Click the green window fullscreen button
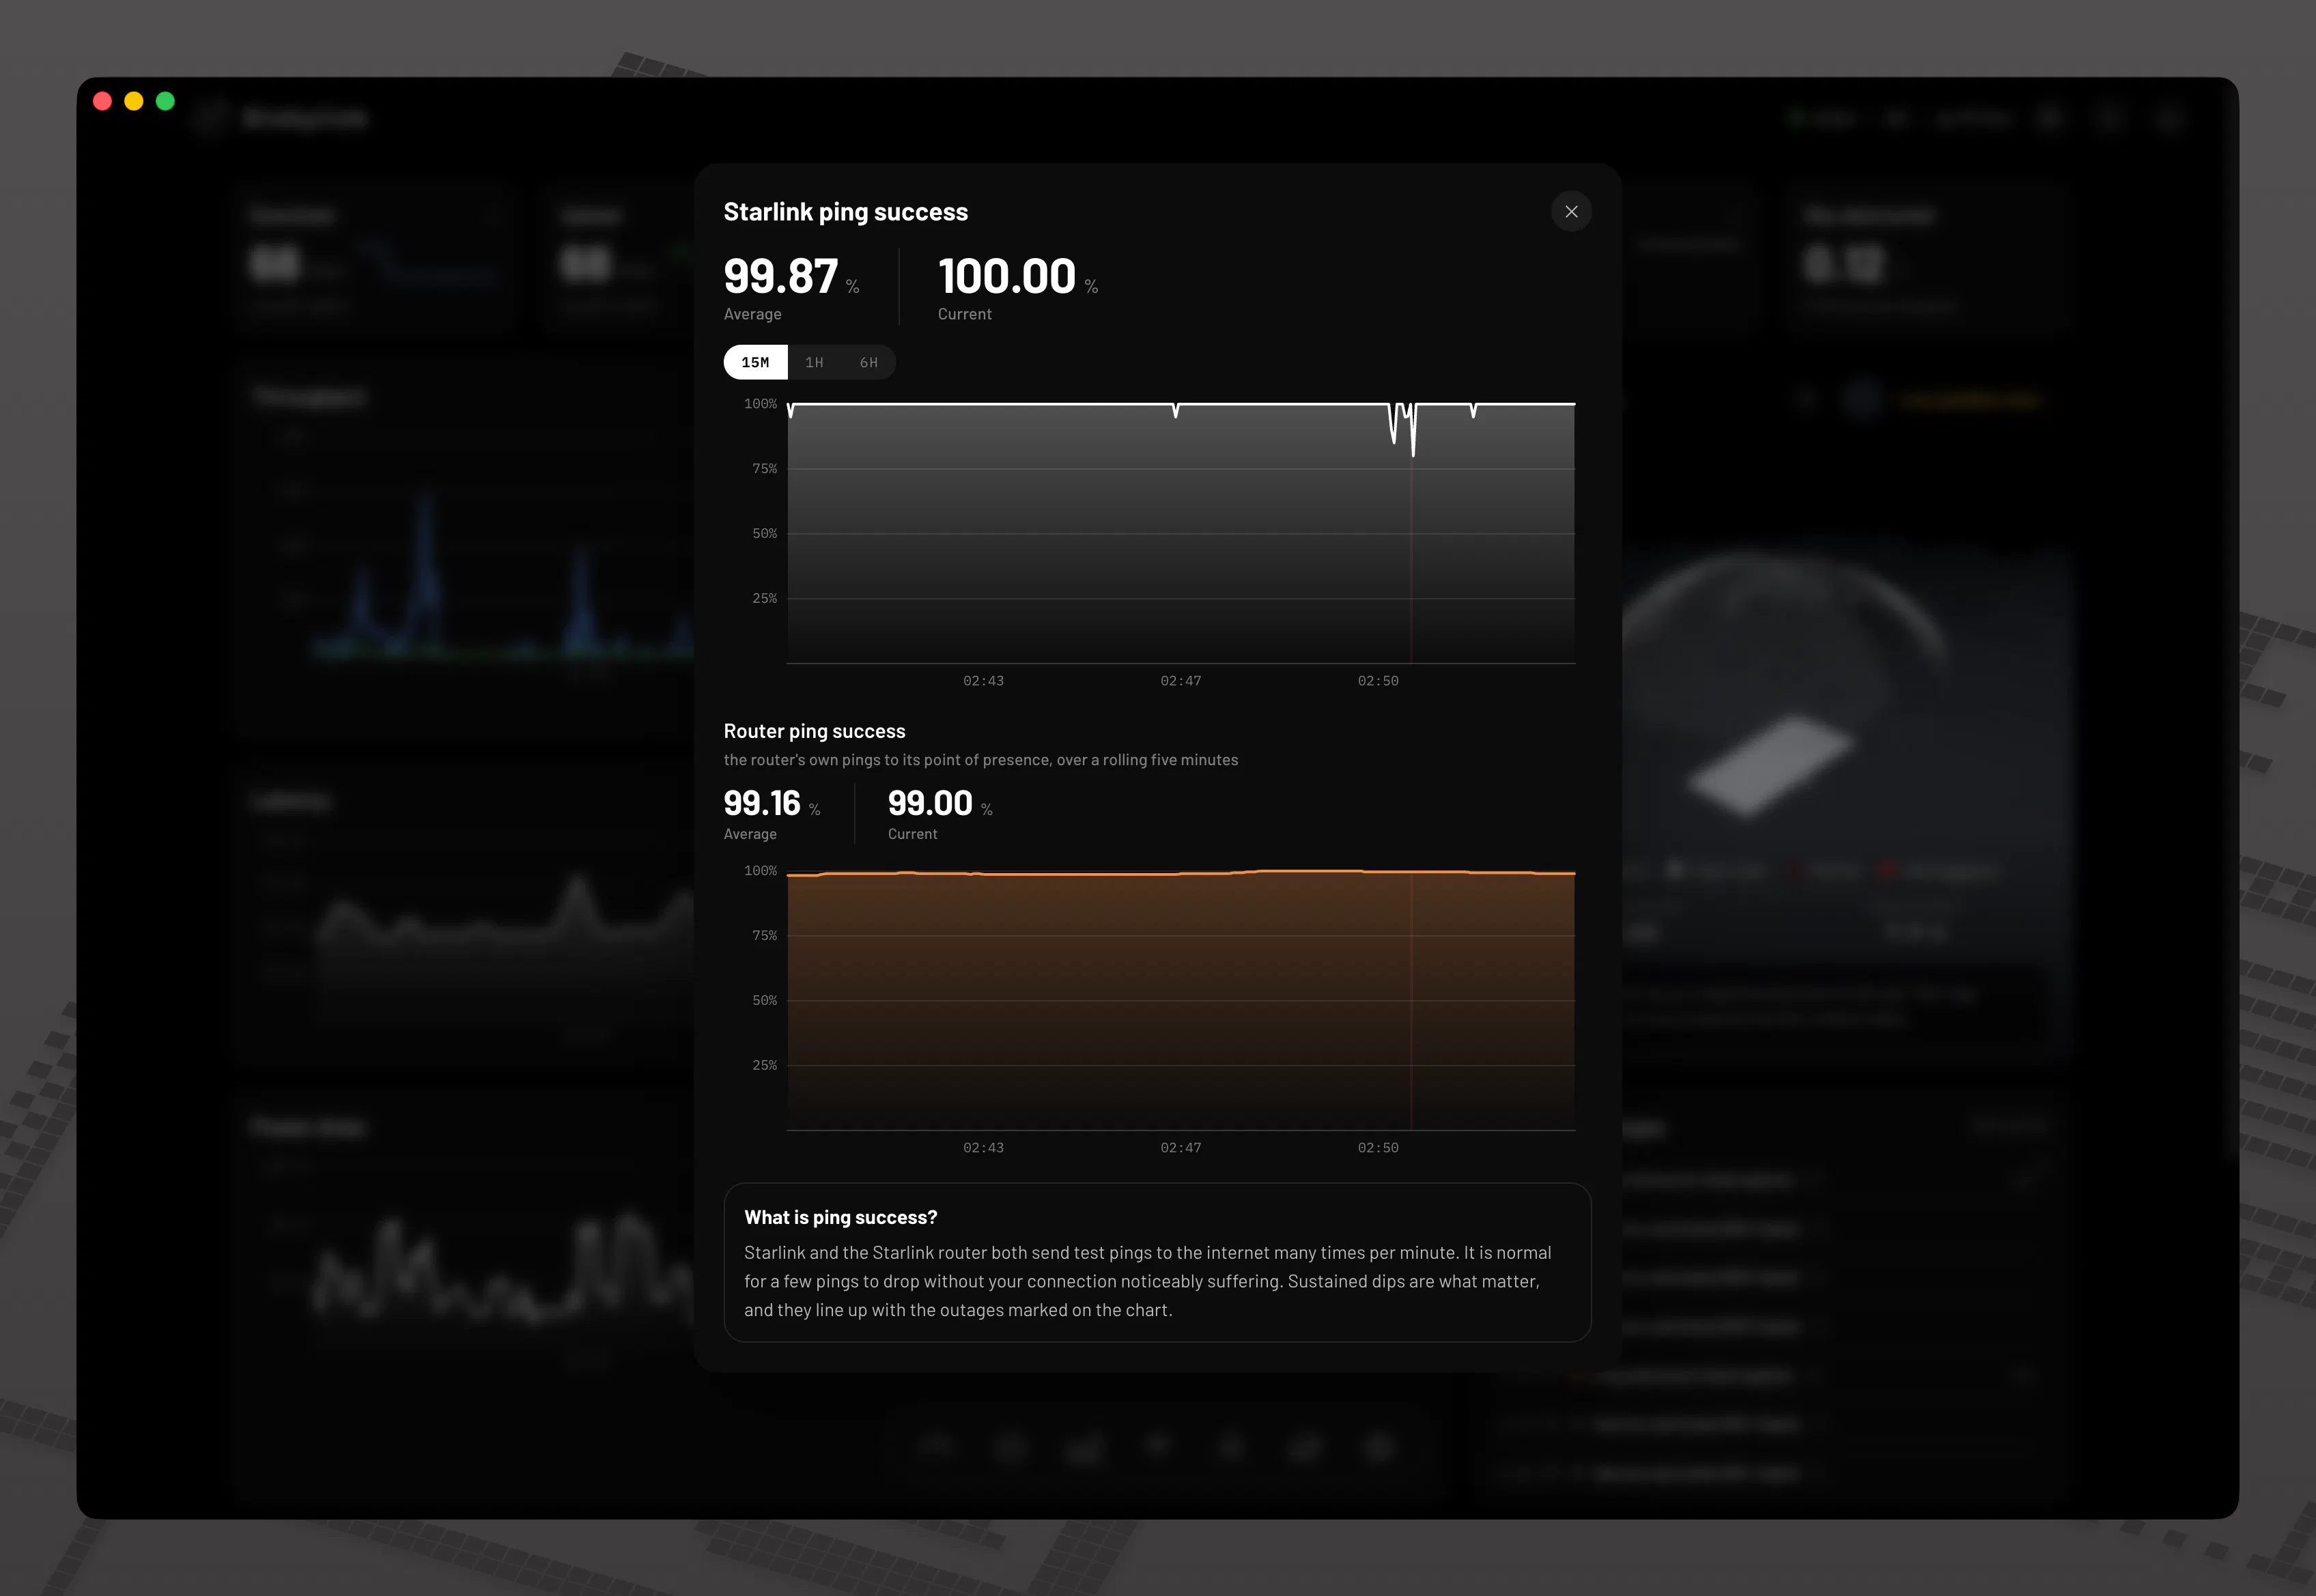Screen dimensions: 2316x1596 click(166, 101)
